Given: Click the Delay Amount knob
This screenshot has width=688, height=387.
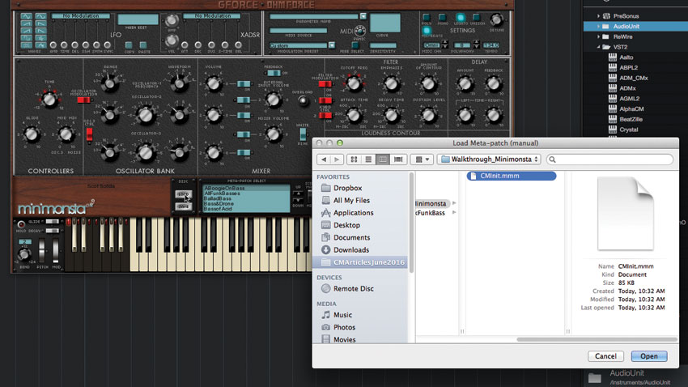Looking at the screenshot, I should click(465, 83).
